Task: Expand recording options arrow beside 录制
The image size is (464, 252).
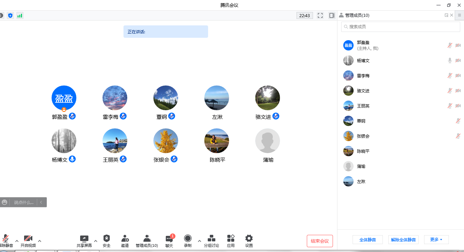Action: (x=199, y=241)
